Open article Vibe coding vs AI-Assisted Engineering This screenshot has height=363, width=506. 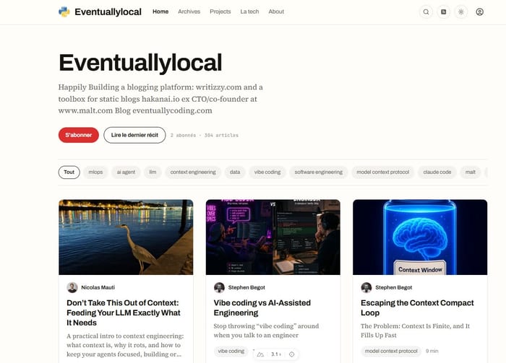(x=262, y=307)
